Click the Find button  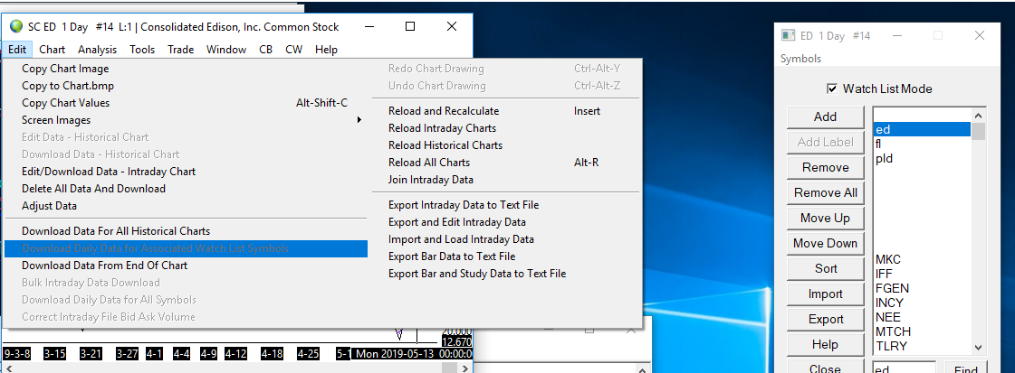966,369
